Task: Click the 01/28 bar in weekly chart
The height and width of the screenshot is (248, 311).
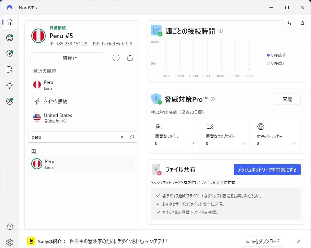Action: tap(166, 55)
